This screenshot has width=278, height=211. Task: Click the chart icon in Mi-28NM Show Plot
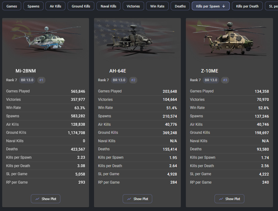click(x=37, y=199)
